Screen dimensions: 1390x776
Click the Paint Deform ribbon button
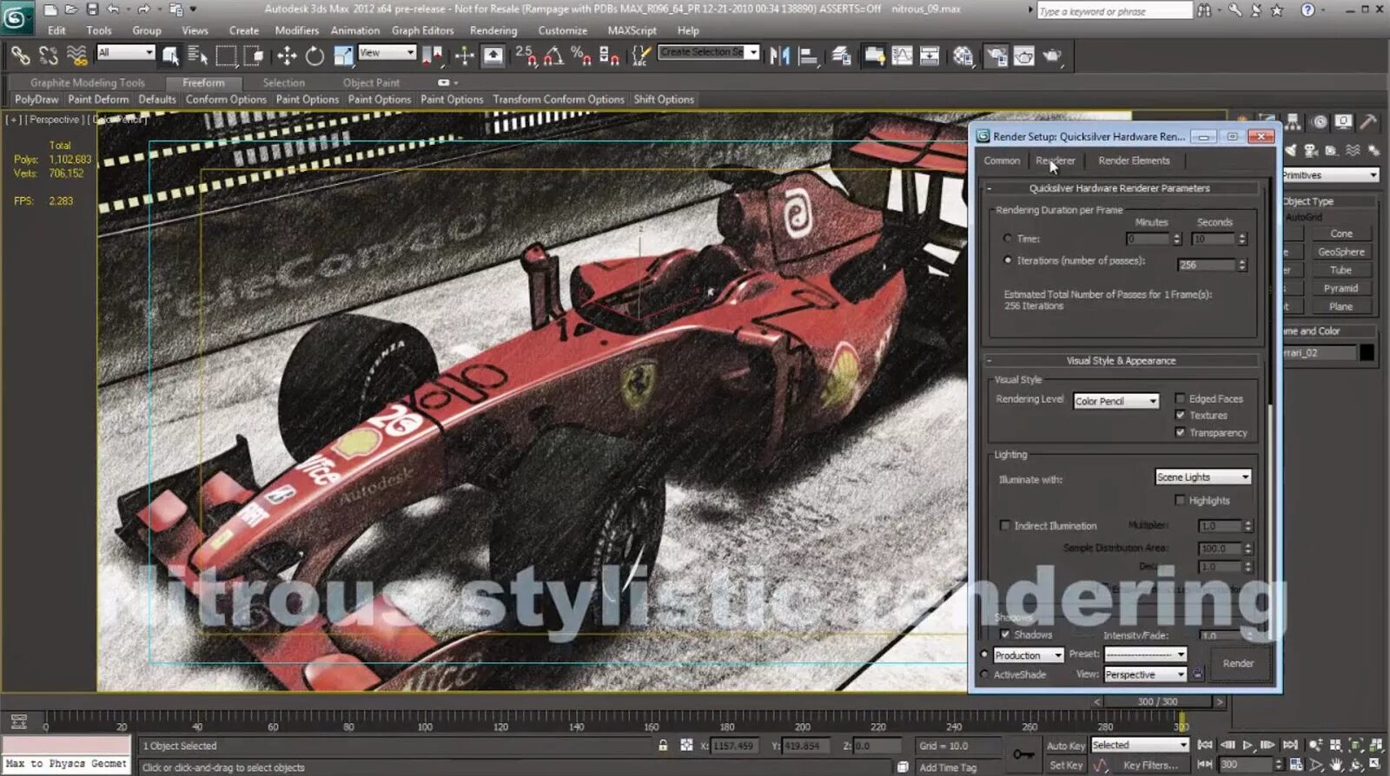[x=98, y=100]
